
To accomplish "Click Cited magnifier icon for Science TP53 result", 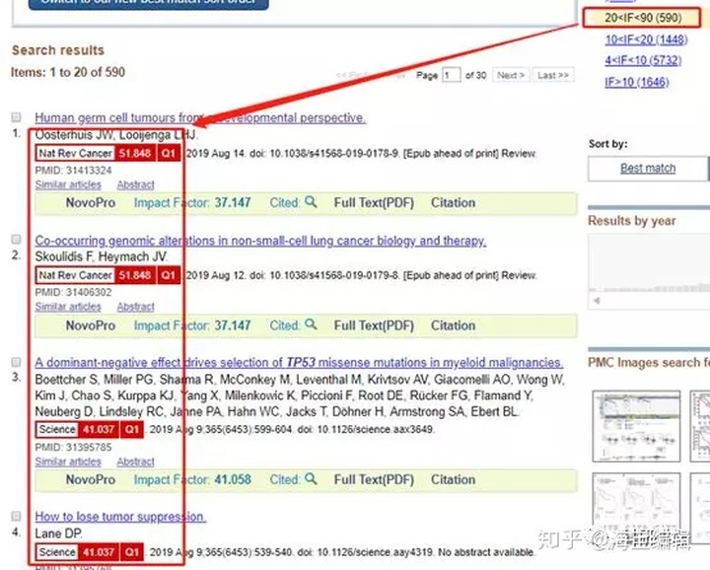I will 311,478.
